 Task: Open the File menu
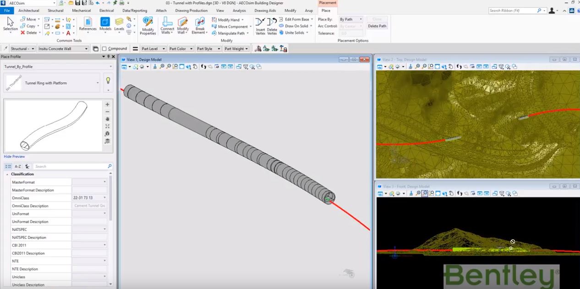[x=7, y=11]
